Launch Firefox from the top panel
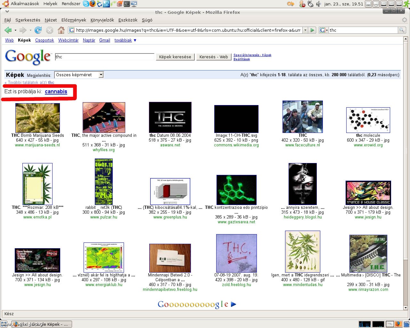This screenshot has height=328, width=410. [93, 4]
